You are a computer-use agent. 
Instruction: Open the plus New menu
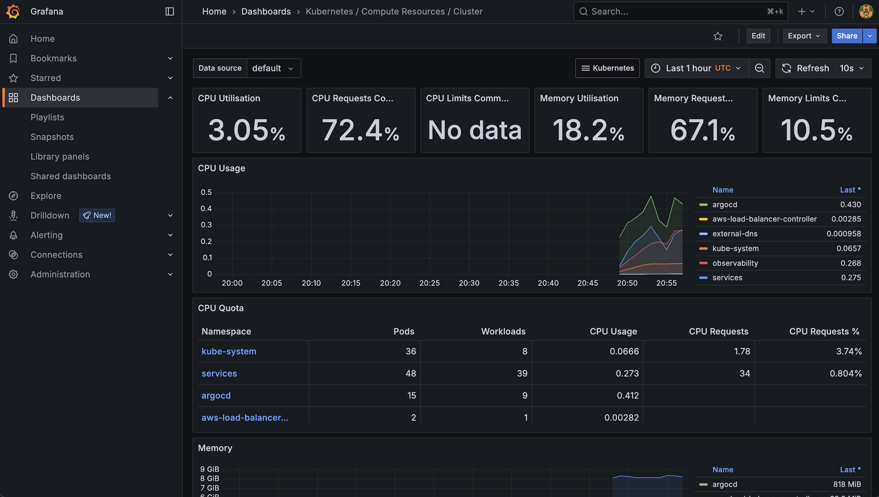pyautogui.click(x=806, y=11)
